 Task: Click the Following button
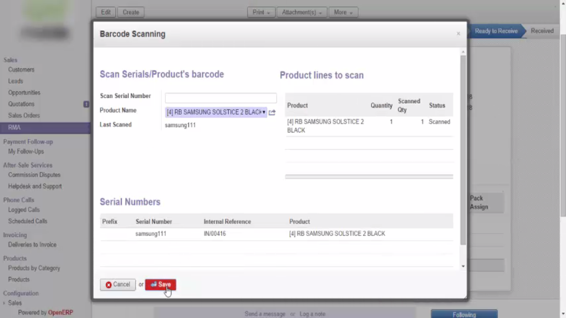[x=464, y=314]
